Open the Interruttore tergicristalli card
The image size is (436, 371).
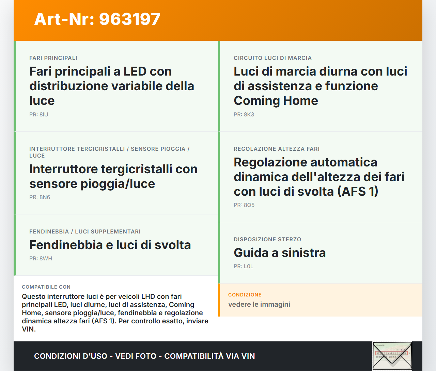click(x=113, y=176)
